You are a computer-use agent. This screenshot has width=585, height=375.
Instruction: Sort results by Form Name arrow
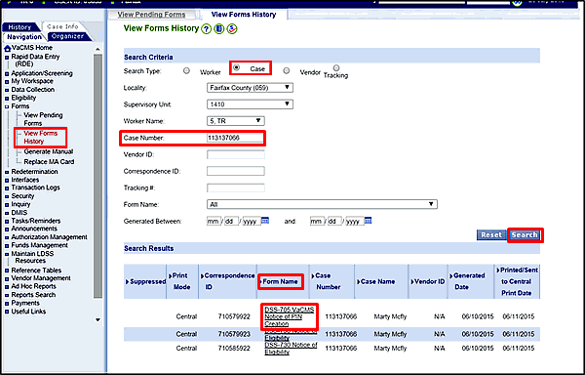[260, 281]
